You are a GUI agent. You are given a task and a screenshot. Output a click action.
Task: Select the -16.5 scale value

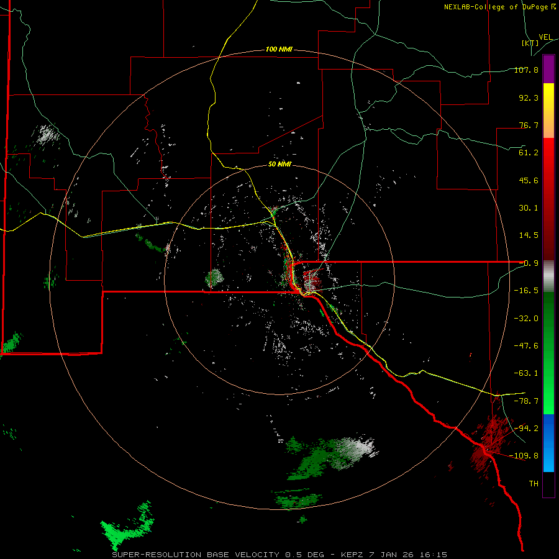(526, 291)
